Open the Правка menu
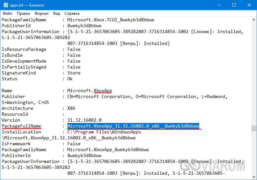Viewport: 257px width, 180px height. click(23, 13)
